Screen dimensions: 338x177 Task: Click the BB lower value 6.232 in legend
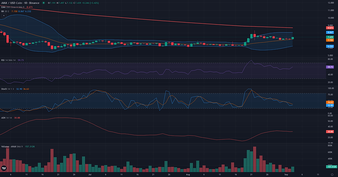[x=28, y=11]
